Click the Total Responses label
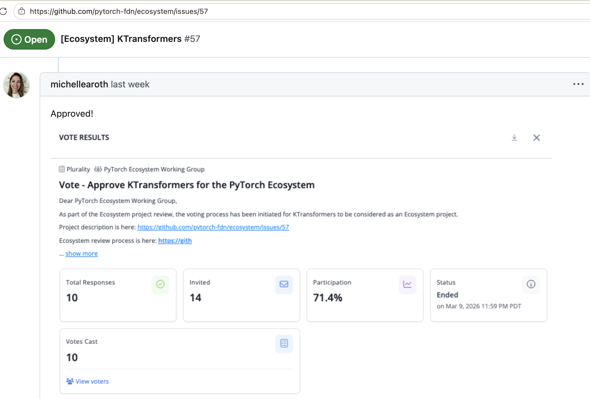590x399 pixels. 90,282
